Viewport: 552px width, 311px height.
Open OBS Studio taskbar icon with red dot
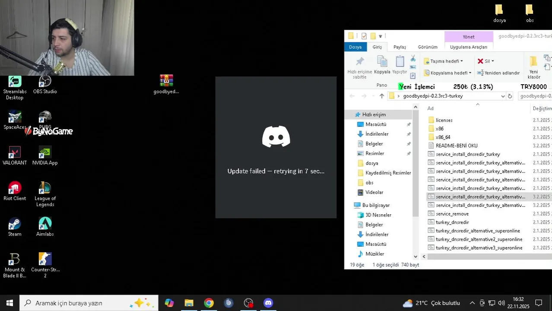pos(248,303)
